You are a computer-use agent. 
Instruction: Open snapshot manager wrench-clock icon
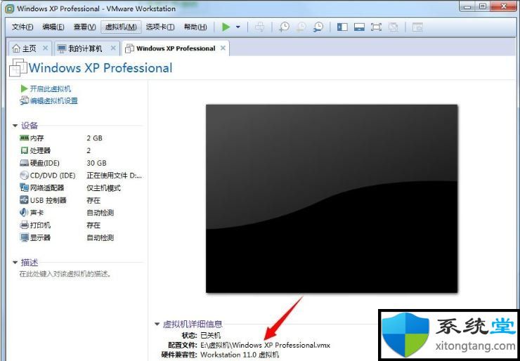[318, 27]
